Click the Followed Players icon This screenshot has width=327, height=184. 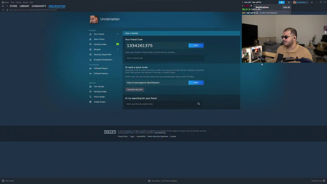click(90, 68)
